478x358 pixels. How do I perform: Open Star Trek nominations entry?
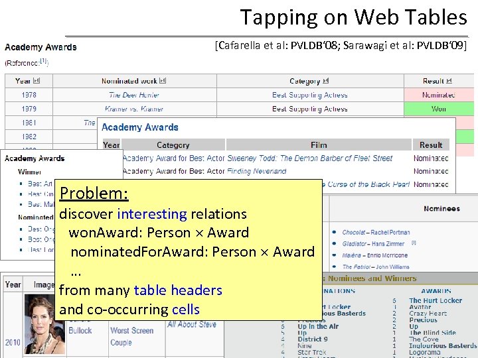click(x=311, y=352)
